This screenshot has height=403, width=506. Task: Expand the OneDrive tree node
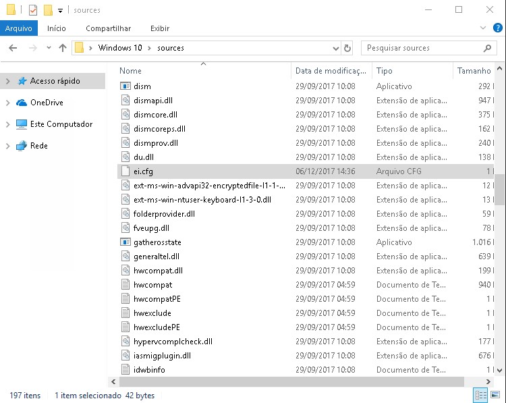click(8, 103)
